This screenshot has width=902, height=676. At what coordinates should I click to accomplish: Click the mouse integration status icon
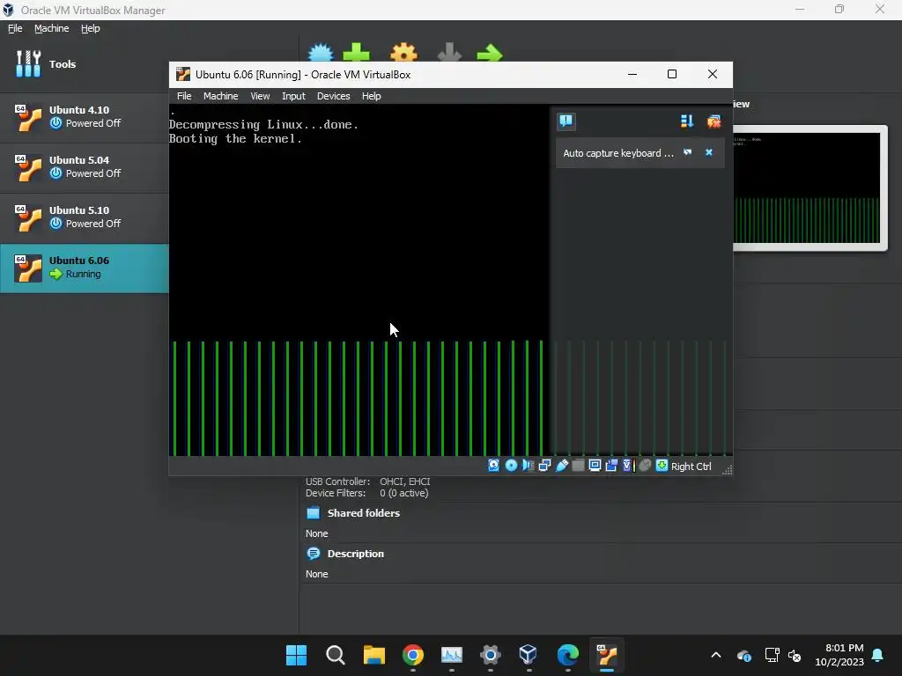tap(645, 466)
